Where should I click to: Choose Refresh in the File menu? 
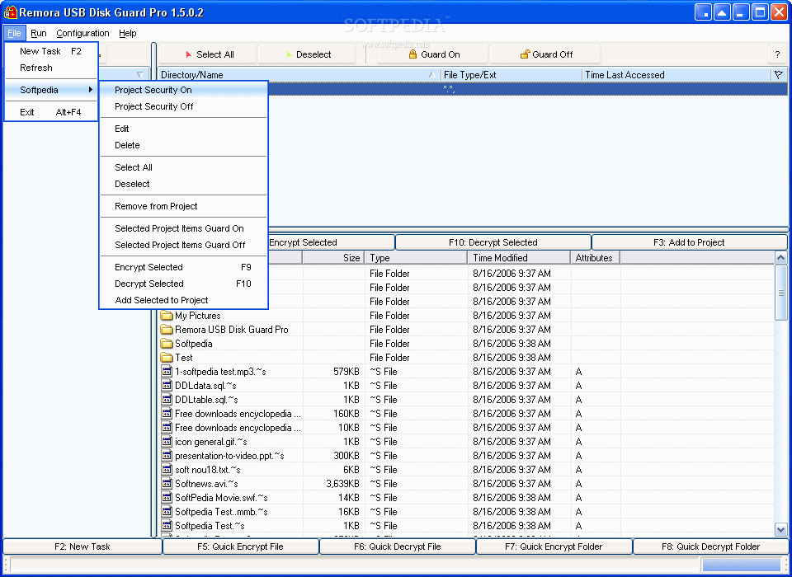[51, 68]
